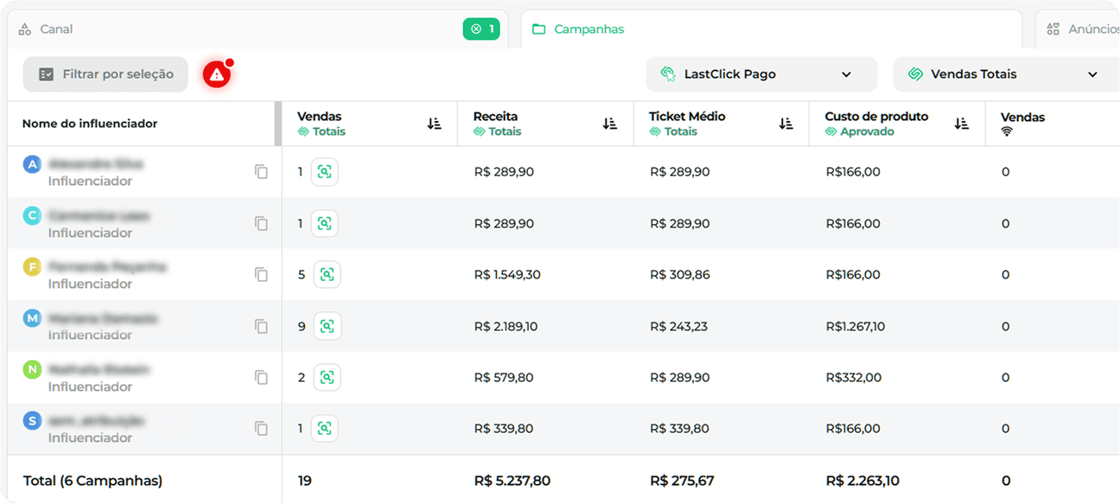Open sales details for the 2-sales row
Image resolution: width=1120 pixels, height=504 pixels.
coord(327,377)
